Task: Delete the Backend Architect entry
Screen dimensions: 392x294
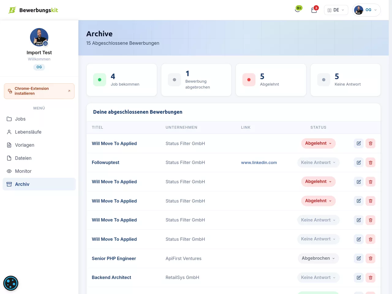Action: click(371, 277)
